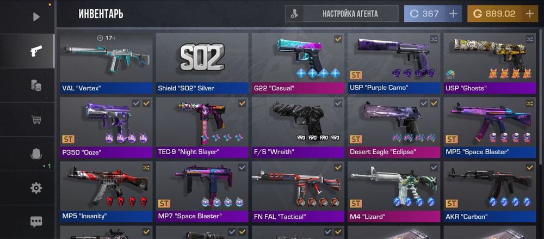
Task: Open the coins stack sidebar section
Action: point(36,85)
